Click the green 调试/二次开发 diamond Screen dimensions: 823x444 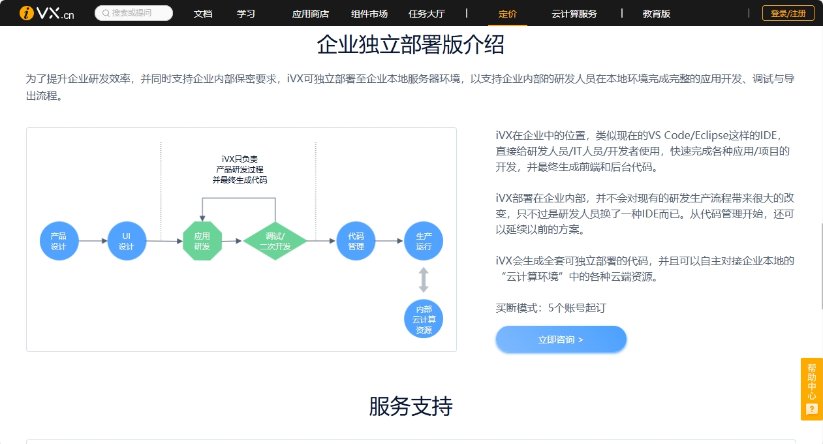tap(275, 241)
